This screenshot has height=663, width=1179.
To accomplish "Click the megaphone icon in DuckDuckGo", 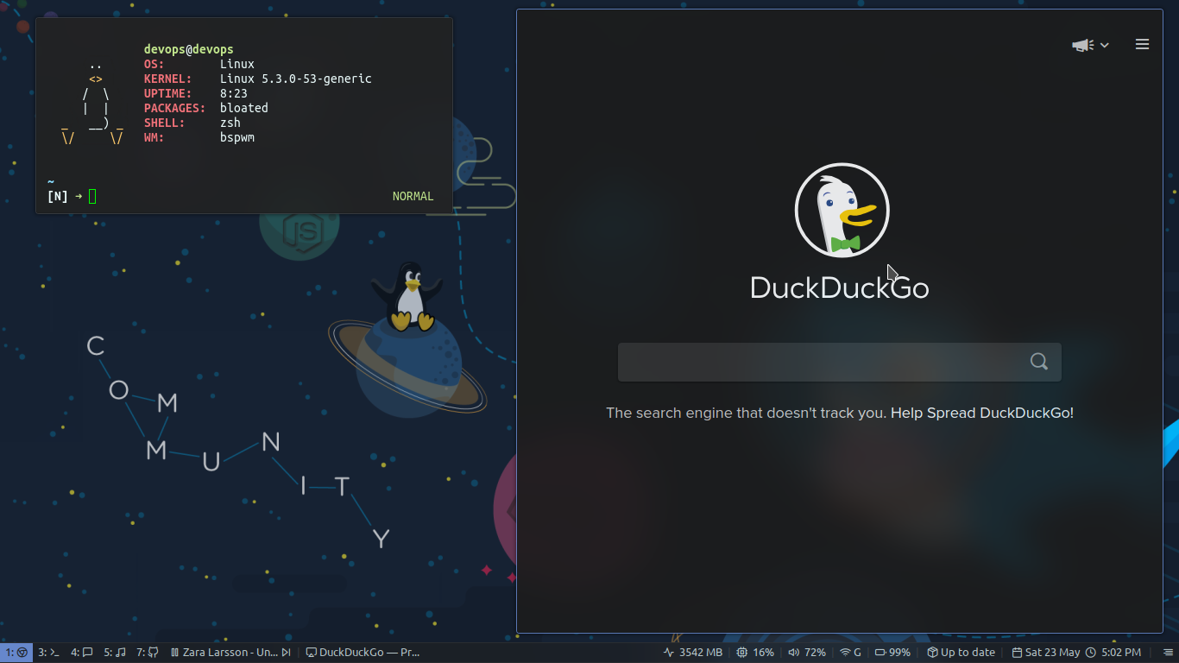I will tap(1082, 45).
